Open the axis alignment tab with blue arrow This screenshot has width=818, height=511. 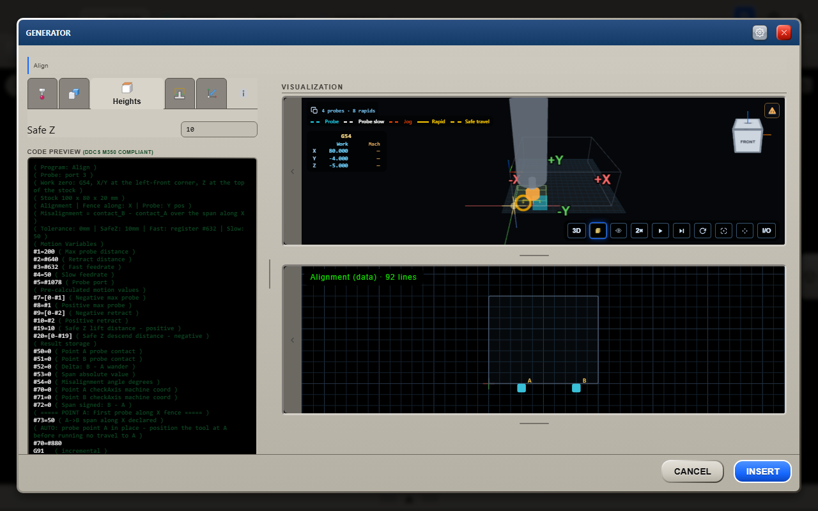pos(212,93)
